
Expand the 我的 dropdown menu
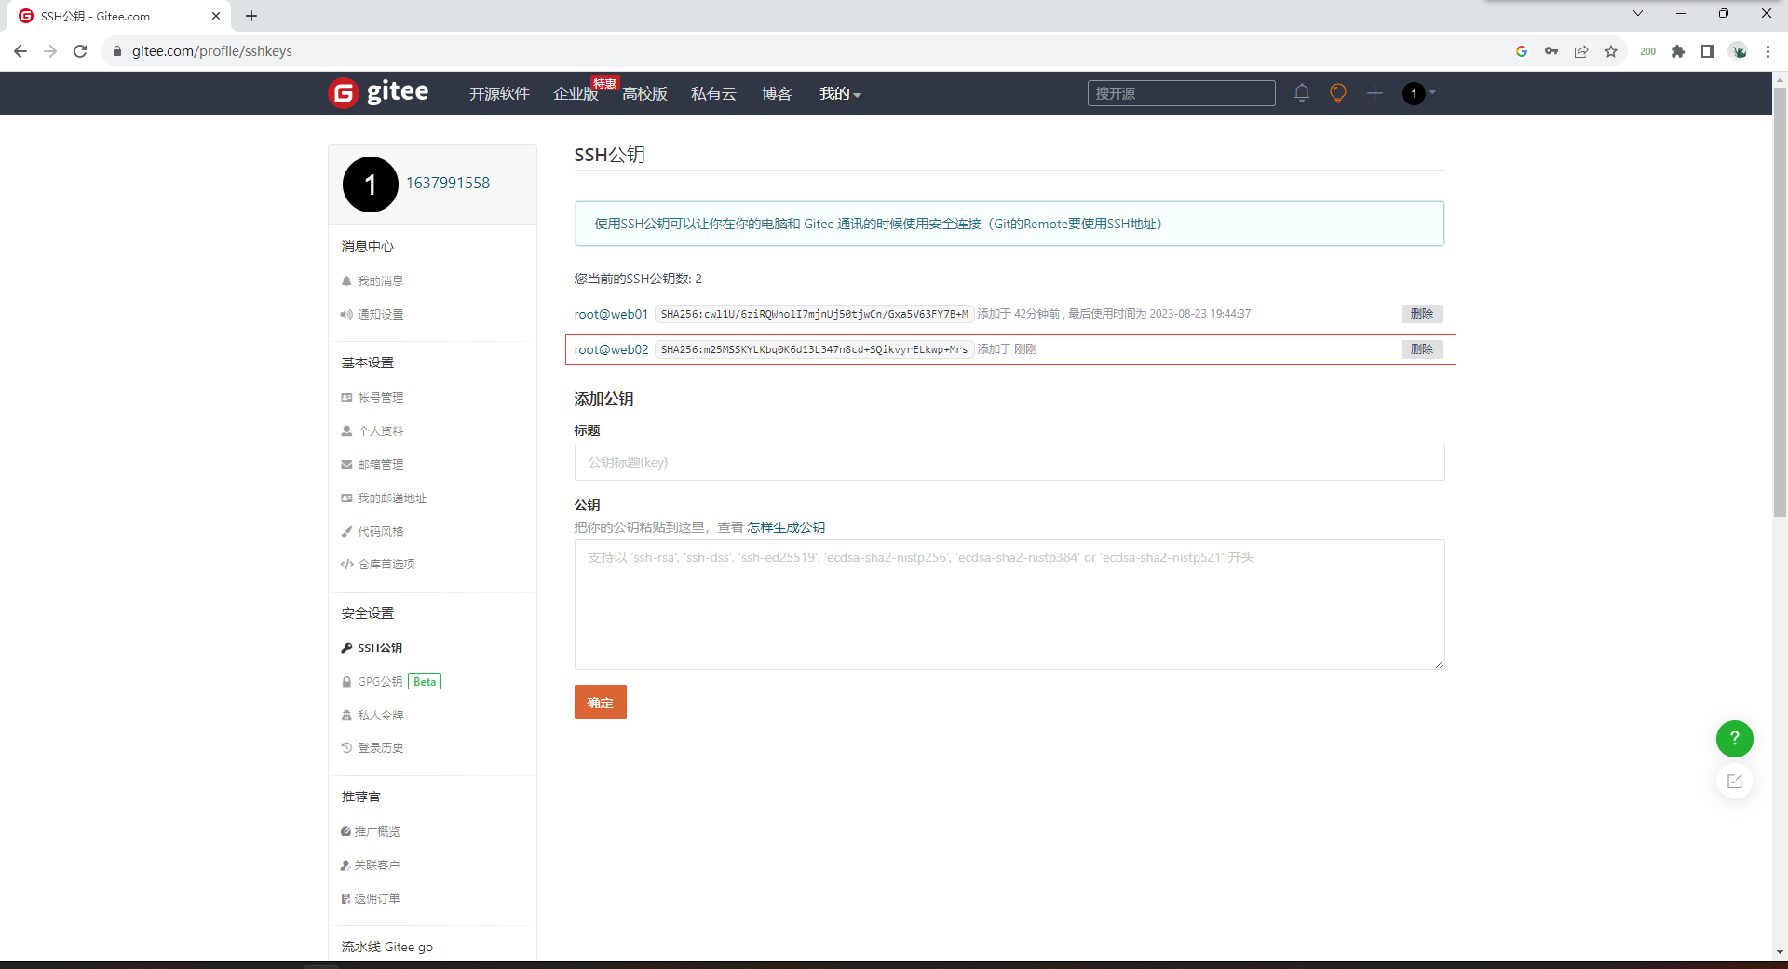[x=839, y=94]
